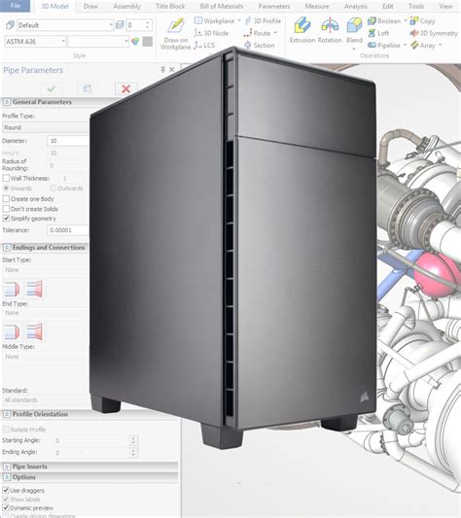
Task: Open the Array dropdown arrow
Action: (x=441, y=46)
